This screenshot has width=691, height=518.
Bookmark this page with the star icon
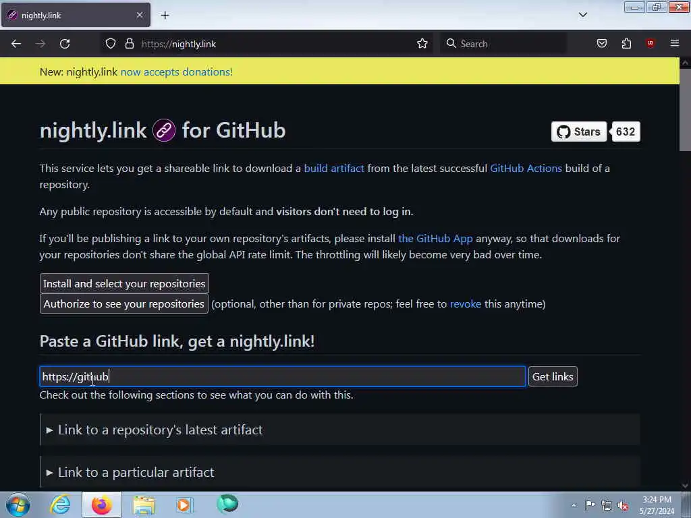coord(422,44)
